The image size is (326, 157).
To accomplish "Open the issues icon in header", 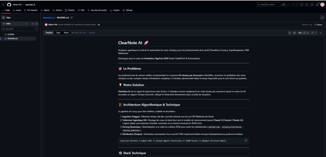I will [x=302, y=4].
